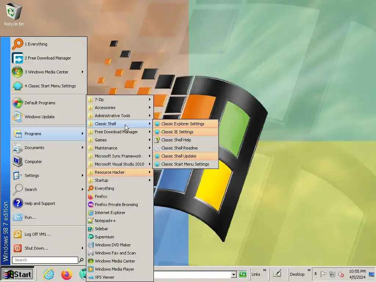
Task: Expand Microsoft Visual Studio 2010 folder
Action: coord(120,164)
